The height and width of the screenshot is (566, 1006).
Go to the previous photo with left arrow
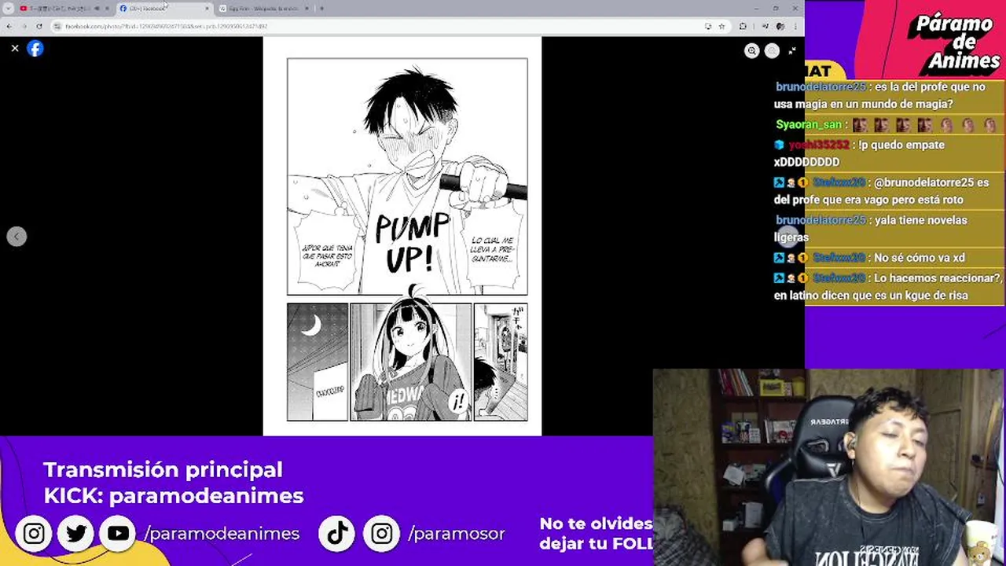click(17, 237)
